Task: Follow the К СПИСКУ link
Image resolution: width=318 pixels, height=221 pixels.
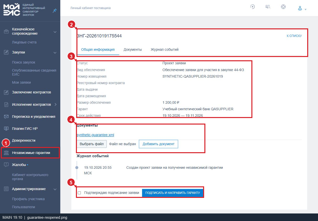Action: point(294,36)
